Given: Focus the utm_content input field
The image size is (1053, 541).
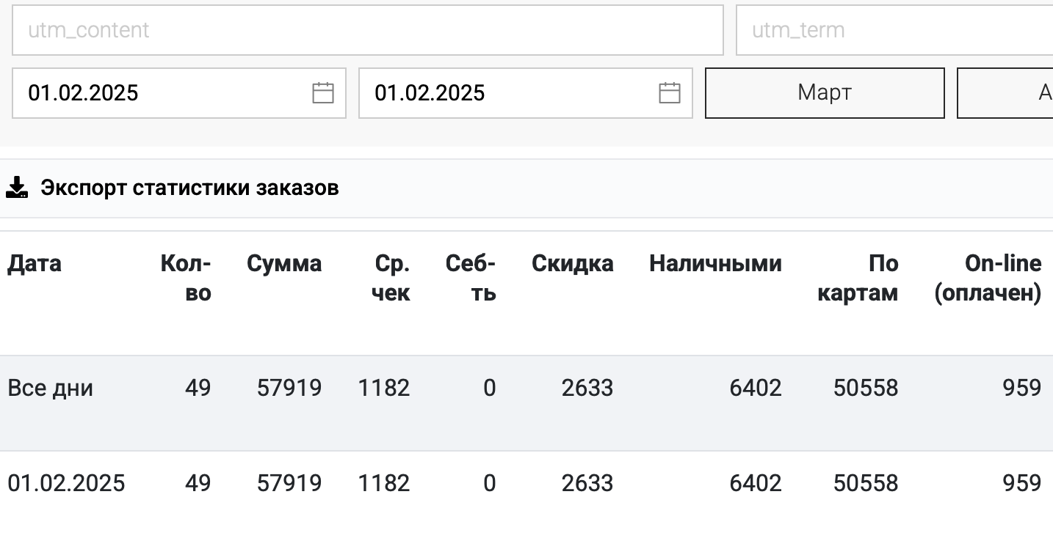Looking at the screenshot, I should tap(368, 30).
